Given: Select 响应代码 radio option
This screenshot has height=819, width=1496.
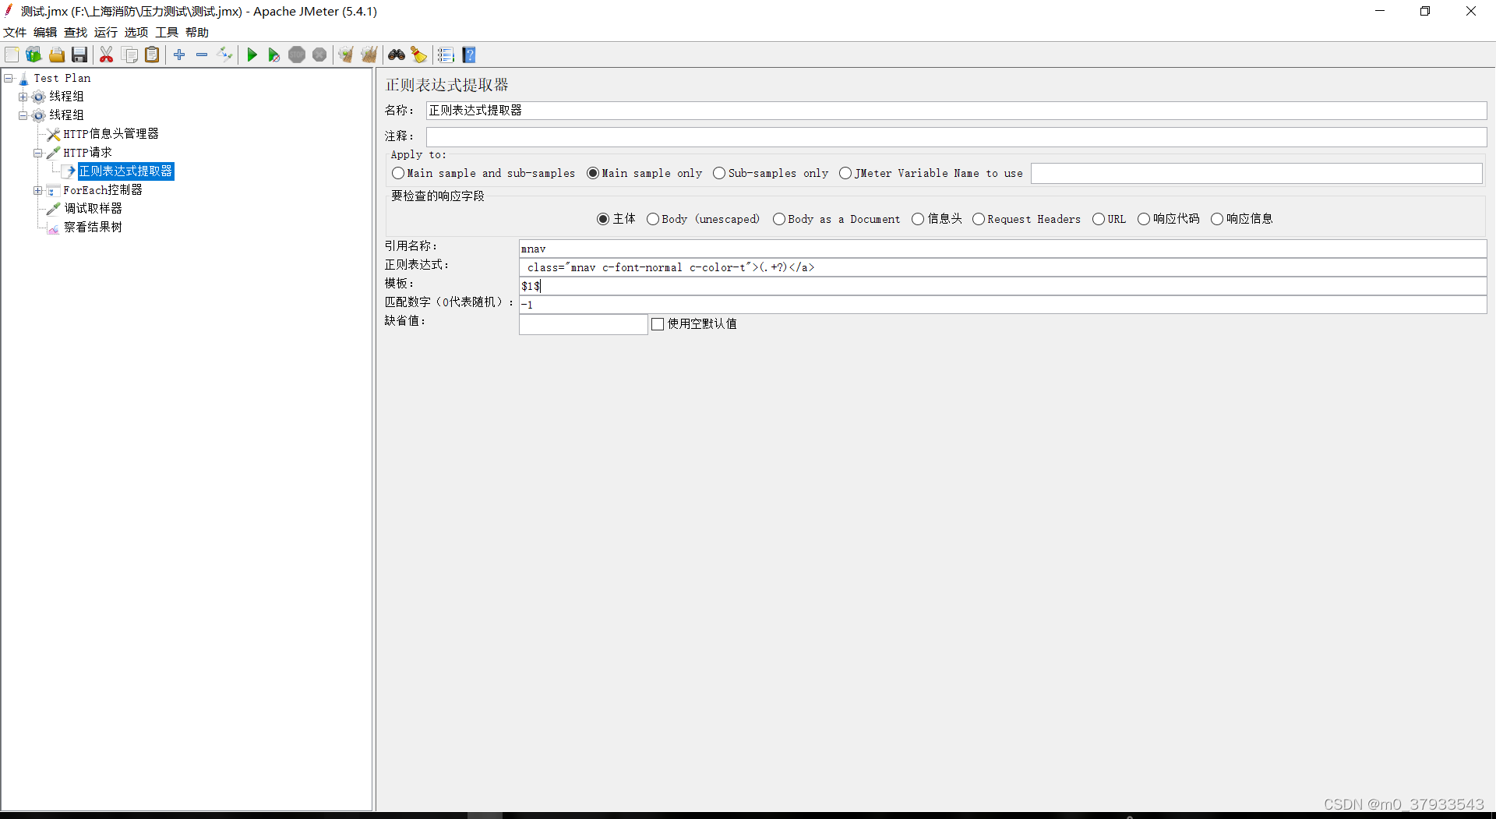Looking at the screenshot, I should point(1144,219).
